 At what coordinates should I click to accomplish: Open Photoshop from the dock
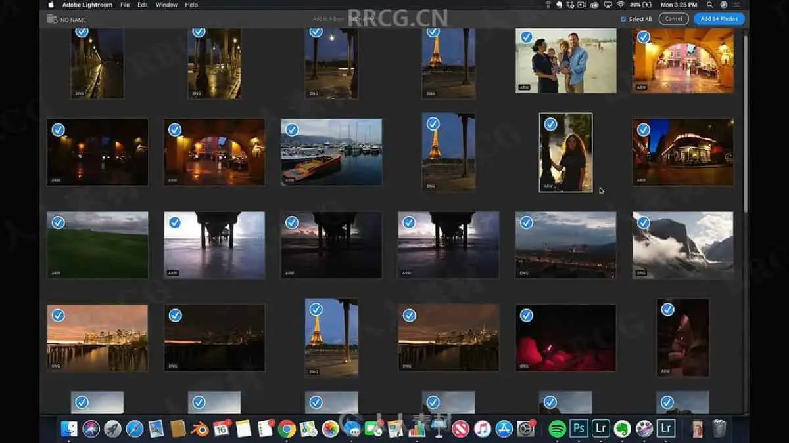point(579,429)
